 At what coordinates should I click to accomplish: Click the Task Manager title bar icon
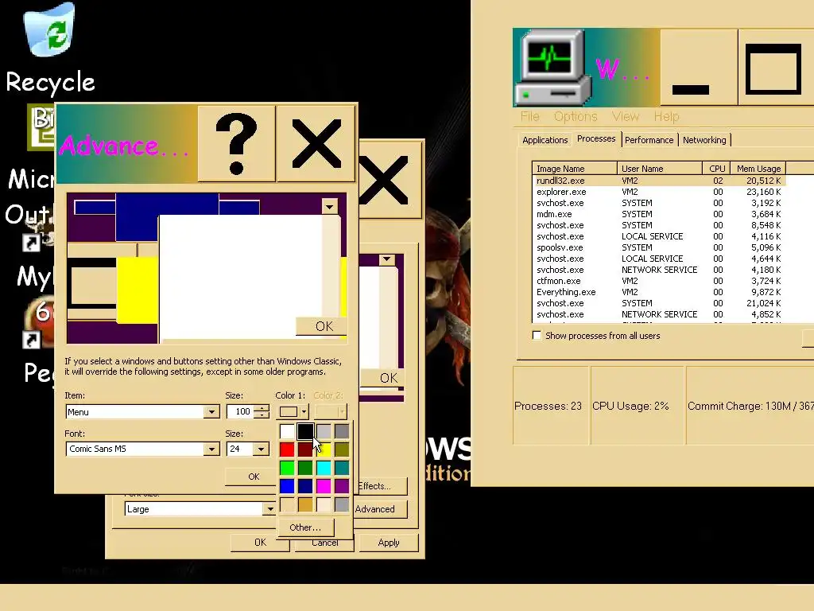point(552,68)
